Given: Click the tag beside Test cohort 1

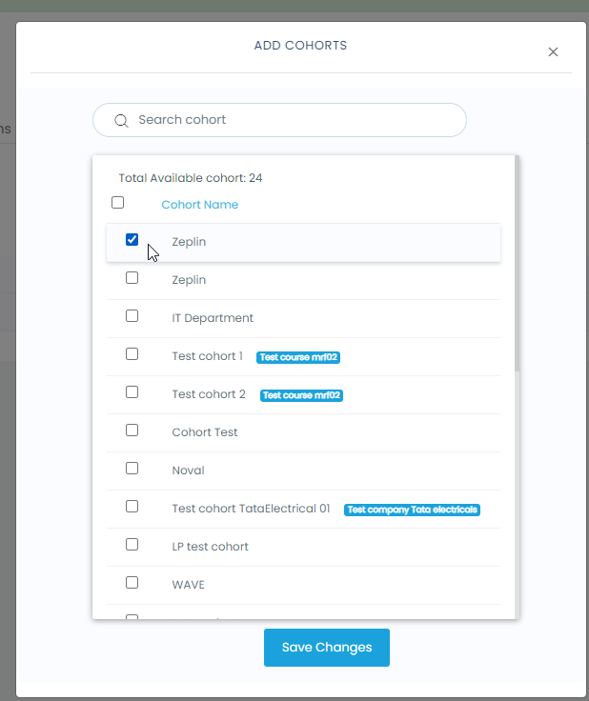Looking at the screenshot, I should pyautogui.click(x=298, y=357).
